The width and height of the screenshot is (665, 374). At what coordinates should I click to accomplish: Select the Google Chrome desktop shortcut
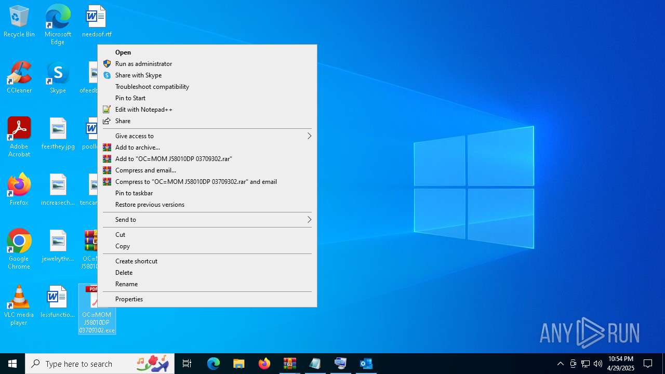point(19,249)
